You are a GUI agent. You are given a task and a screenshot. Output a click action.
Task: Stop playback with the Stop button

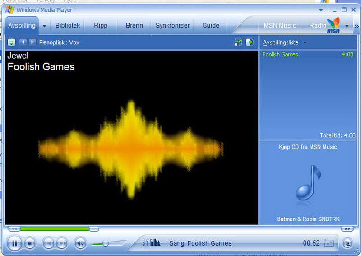coord(29,243)
